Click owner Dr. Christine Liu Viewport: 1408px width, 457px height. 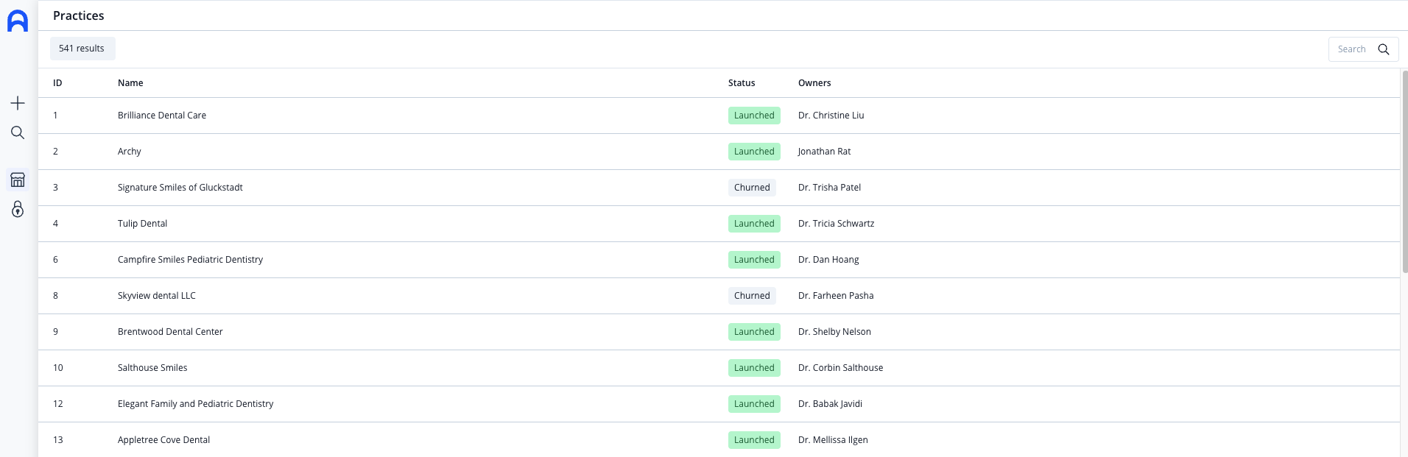831,116
